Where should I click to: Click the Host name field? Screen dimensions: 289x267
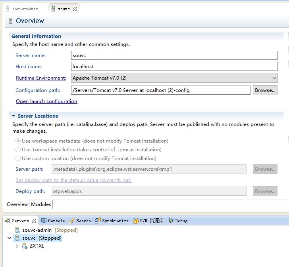point(174,67)
